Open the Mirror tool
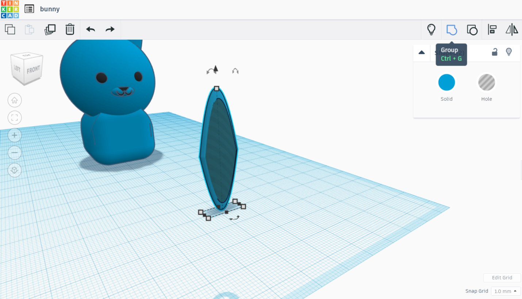This screenshot has width=522, height=299. pos(512,30)
